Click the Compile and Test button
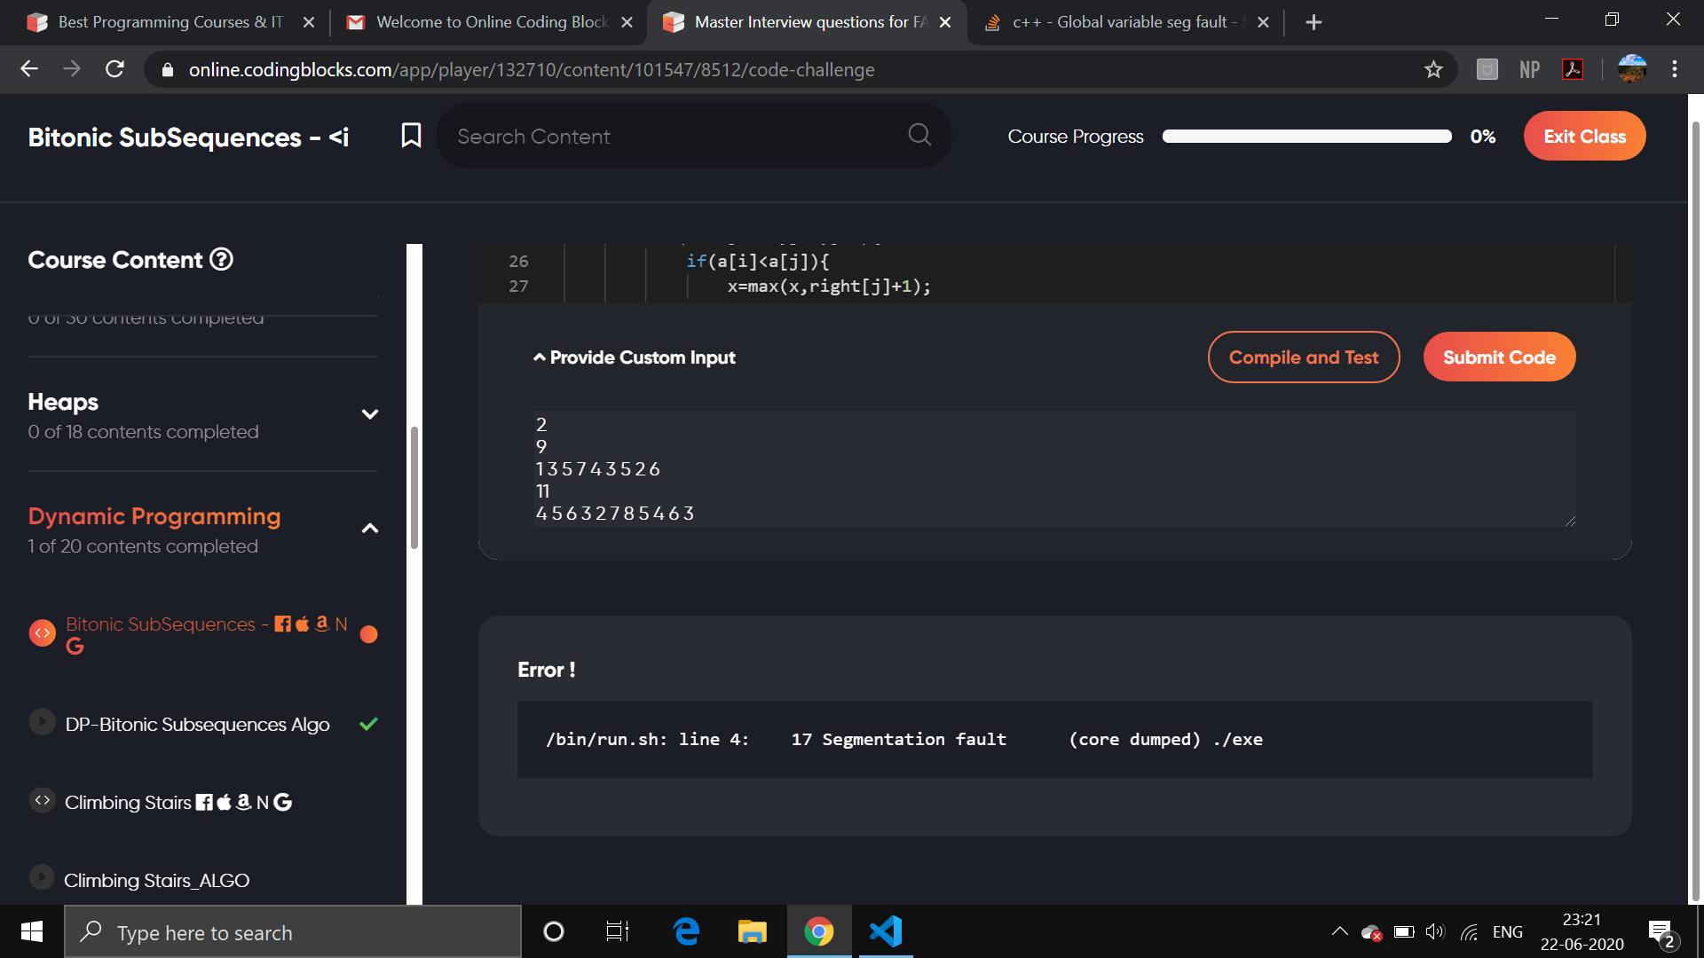The width and height of the screenshot is (1704, 958). 1303,357
